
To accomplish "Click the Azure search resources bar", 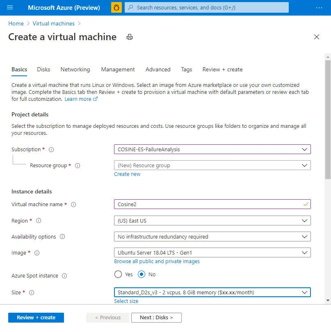I will 206,7.
